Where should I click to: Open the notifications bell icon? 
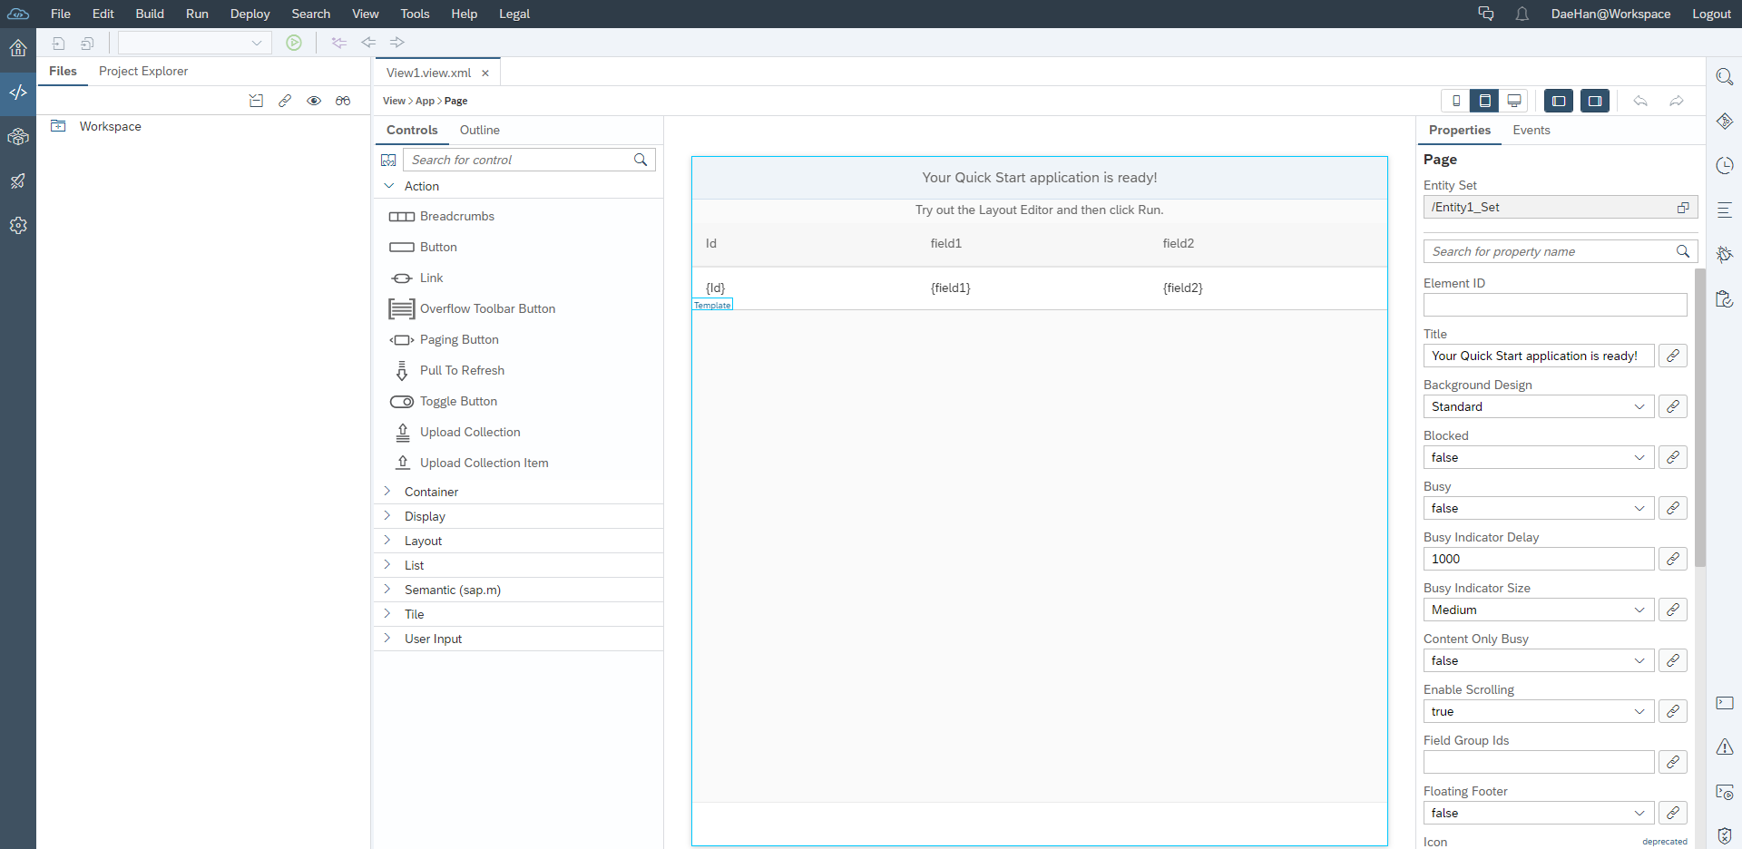point(1522,14)
